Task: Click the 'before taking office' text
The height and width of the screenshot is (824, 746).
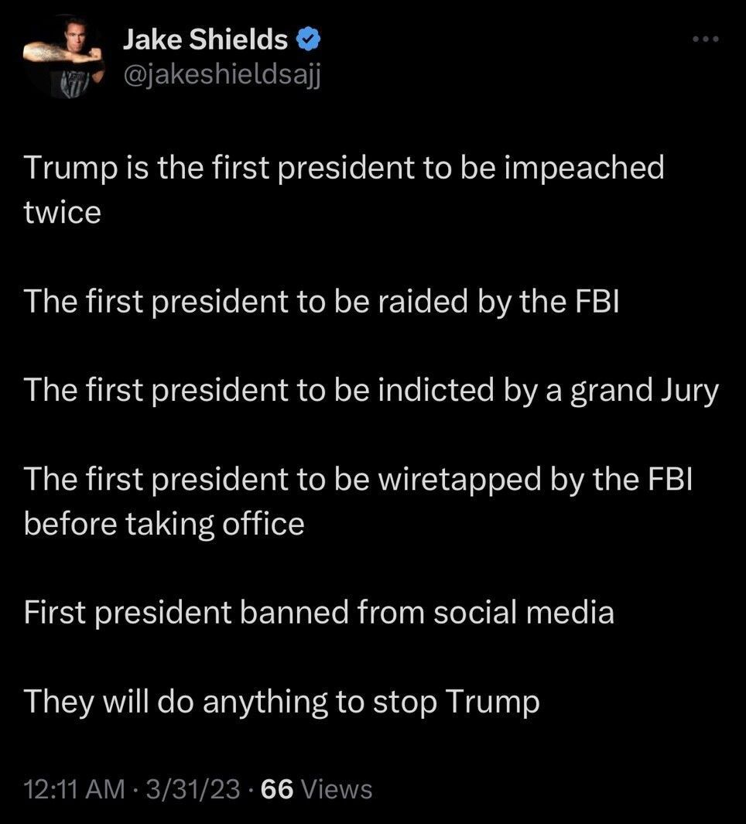Action: point(164,524)
